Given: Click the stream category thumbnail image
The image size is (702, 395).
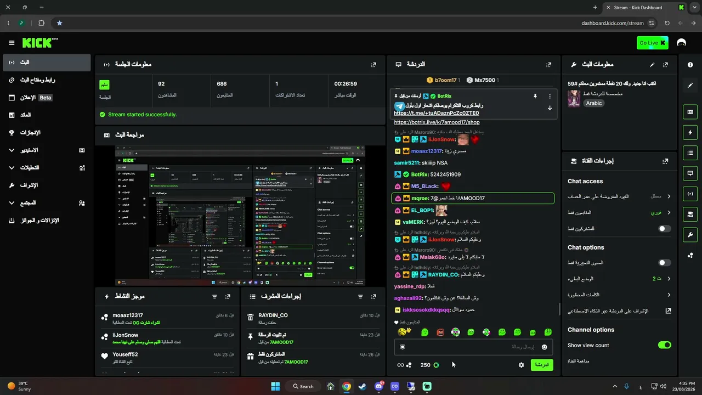Looking at the screenshot, I should [x=574, y=99].
